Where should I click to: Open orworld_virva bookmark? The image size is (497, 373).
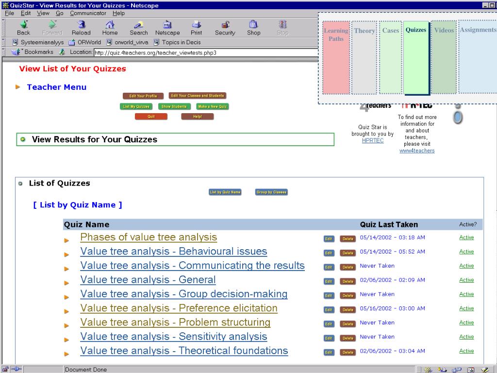pos(127,42)
